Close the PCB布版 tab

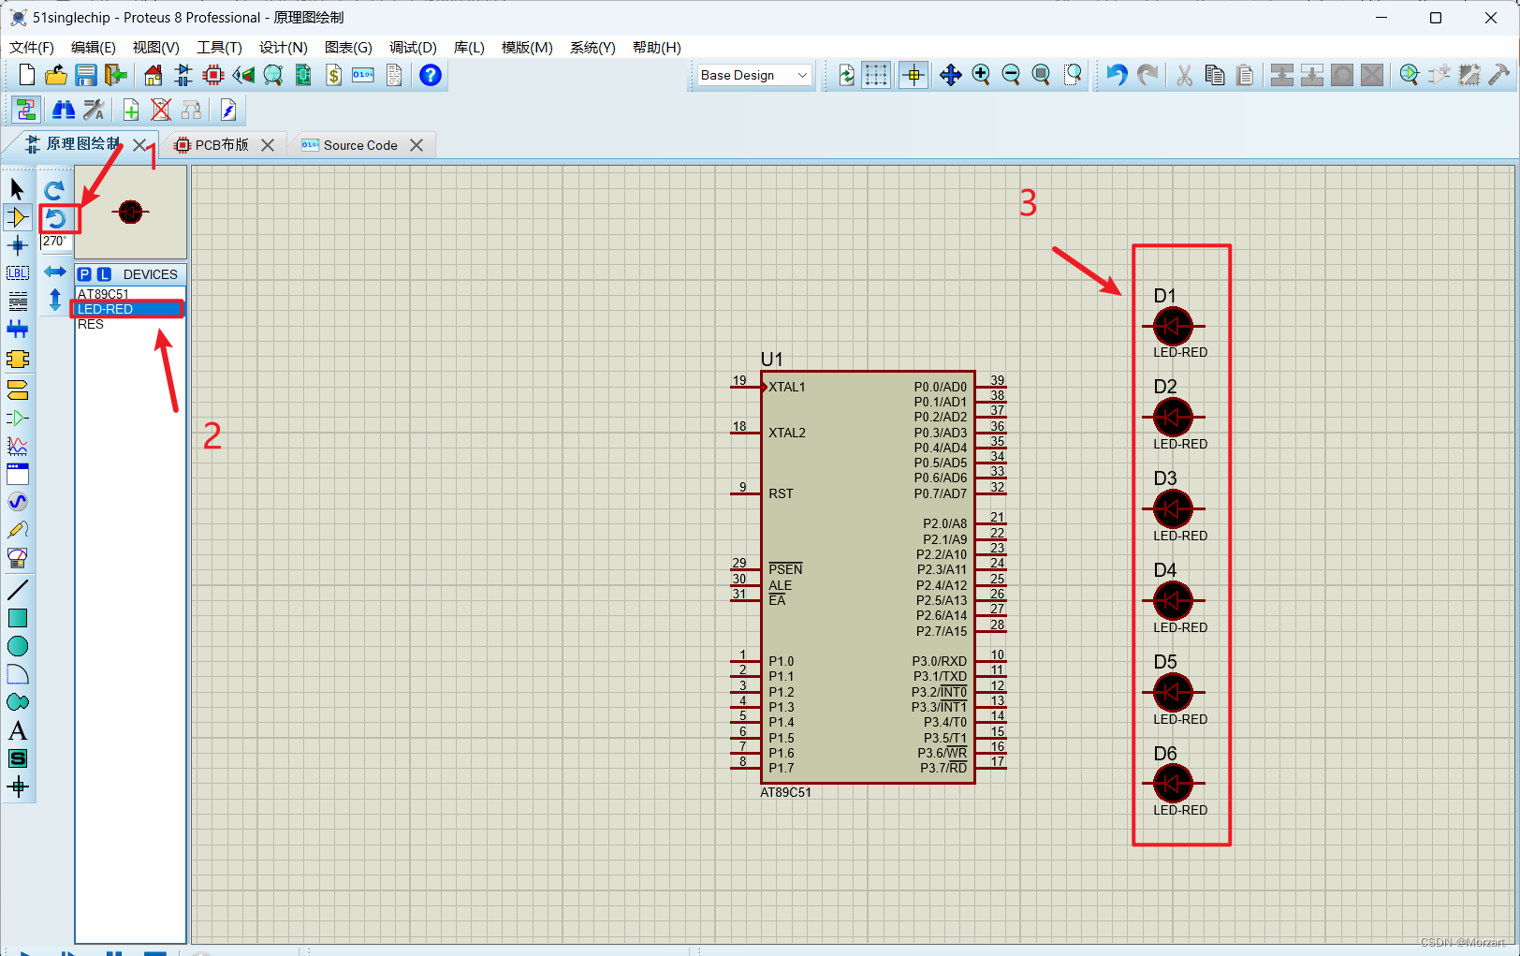coord(268,145)
